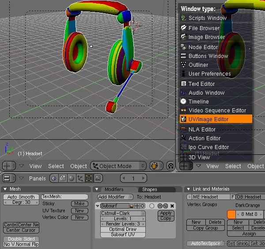Toggle AutoTexSpace button

[x=206, y=243]
